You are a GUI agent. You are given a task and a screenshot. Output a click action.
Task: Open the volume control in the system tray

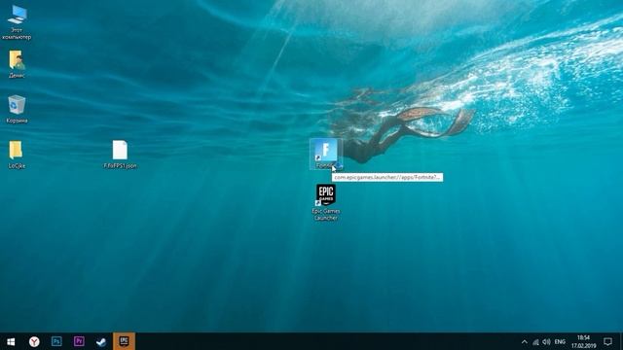tap(546, 341)
